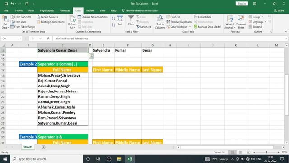Open Data Validation dropdown arrow
Viewport: 289px width, 163px height.
point(190,27)
